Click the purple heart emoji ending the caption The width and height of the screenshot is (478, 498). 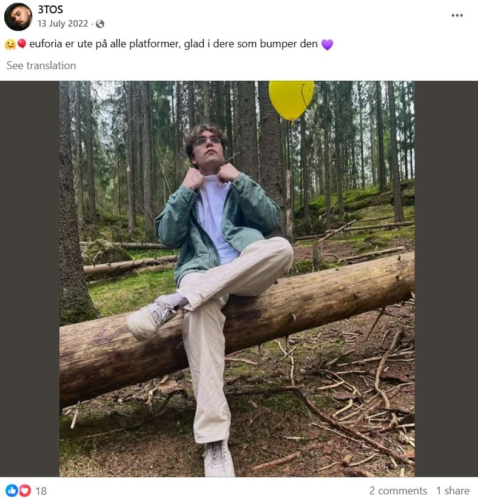coord(327,44)
